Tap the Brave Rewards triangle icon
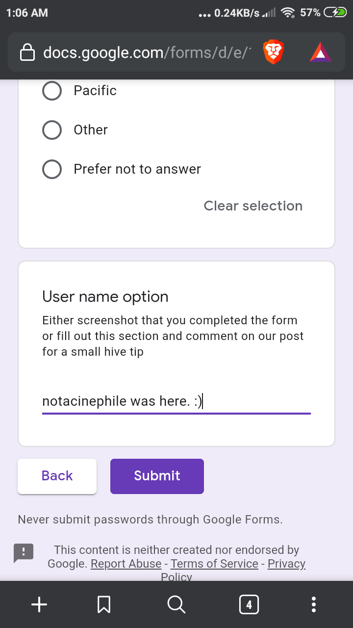The height and width of the screenshot is (628, 353). point(321,52)
